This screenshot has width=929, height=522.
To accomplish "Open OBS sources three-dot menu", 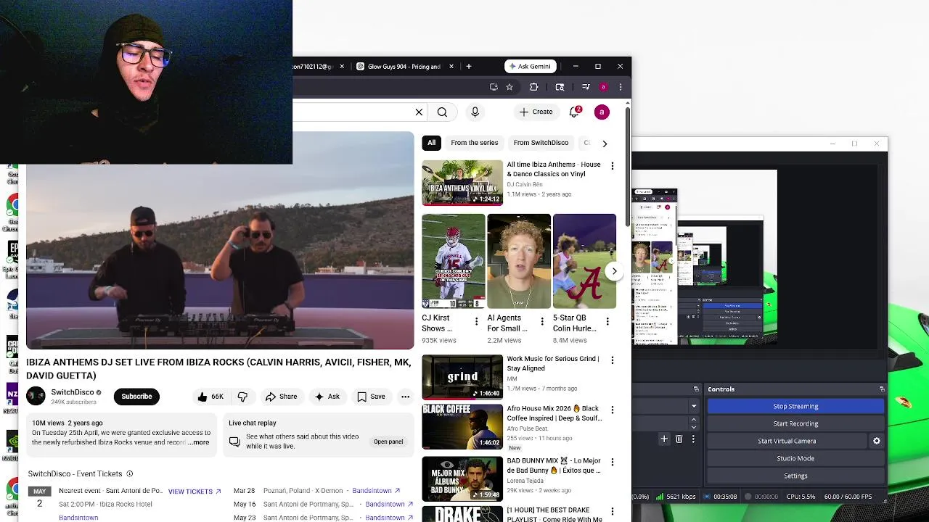I will [x=693, y=439].
